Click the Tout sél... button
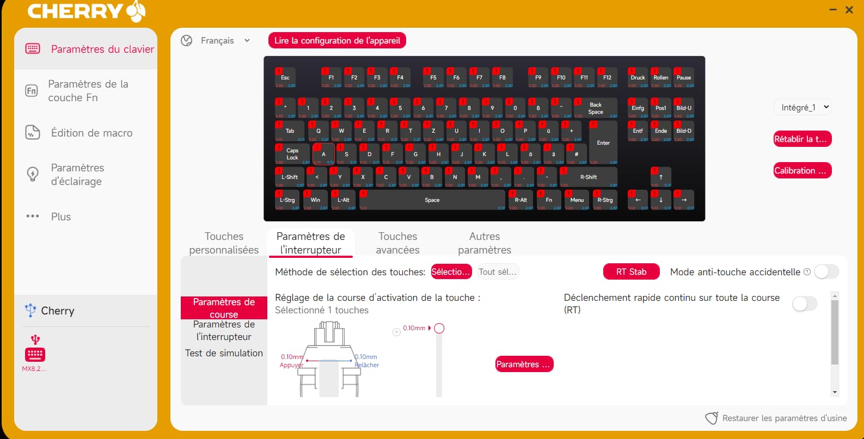This screenshot has height=439, width=864. click(x=498, y=271)
